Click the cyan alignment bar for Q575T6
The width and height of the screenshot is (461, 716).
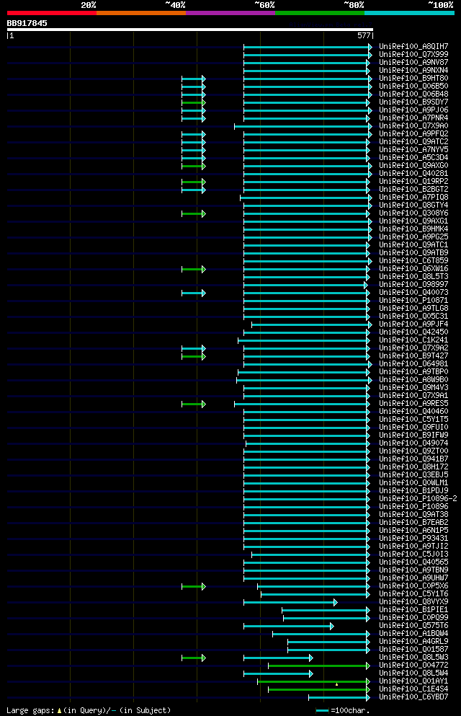289,627
